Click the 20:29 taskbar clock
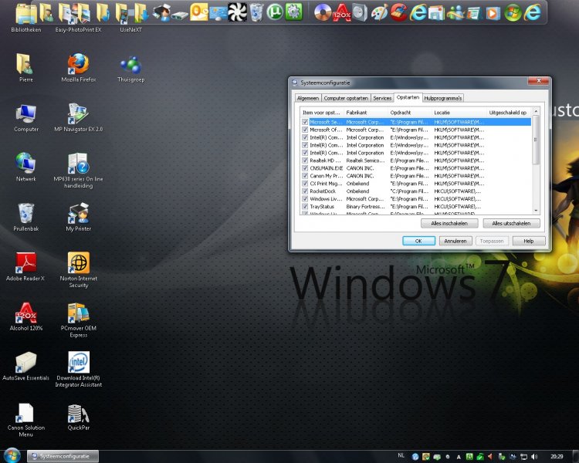This screenshot has width=579, height=463. [x=557, y=457]
